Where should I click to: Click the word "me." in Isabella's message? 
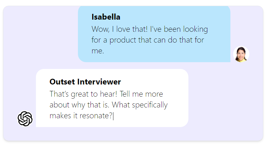pos(98,51)
